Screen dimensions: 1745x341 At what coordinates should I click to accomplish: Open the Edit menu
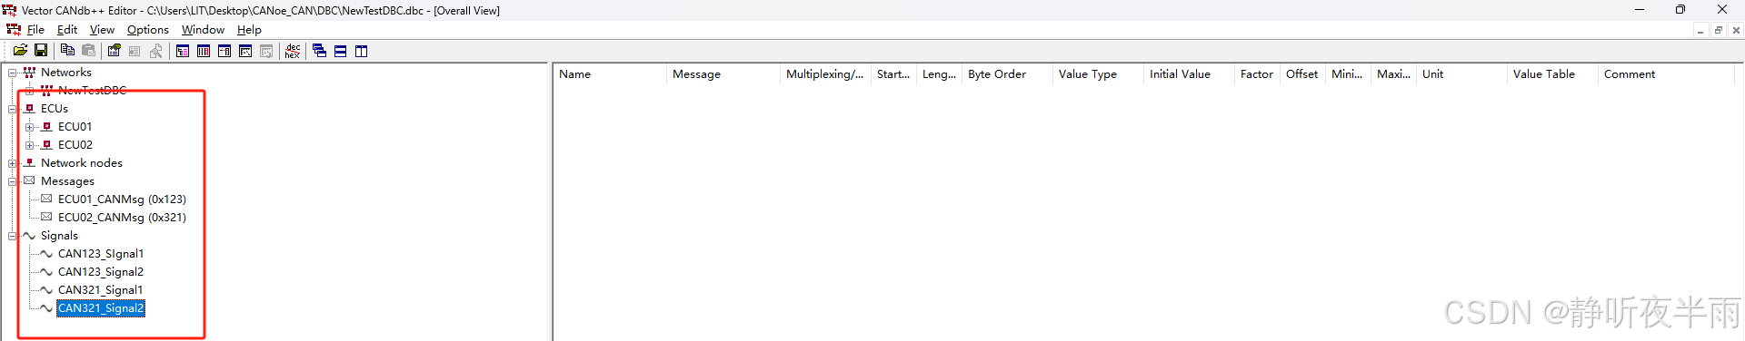coord(67,30)
